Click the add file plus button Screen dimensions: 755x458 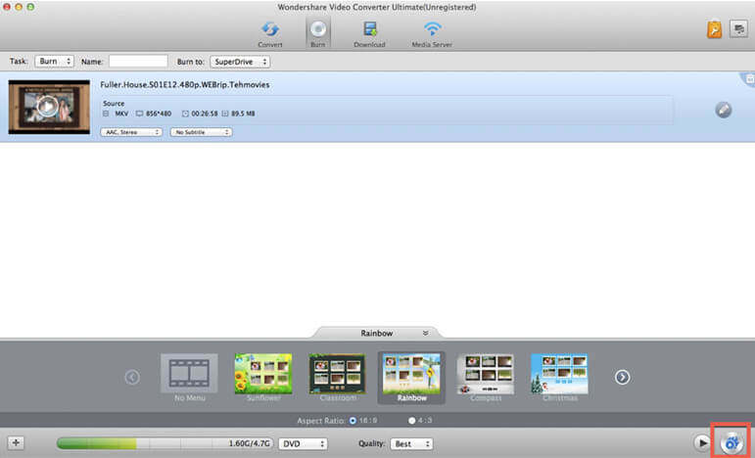click(x=16, y=443)
